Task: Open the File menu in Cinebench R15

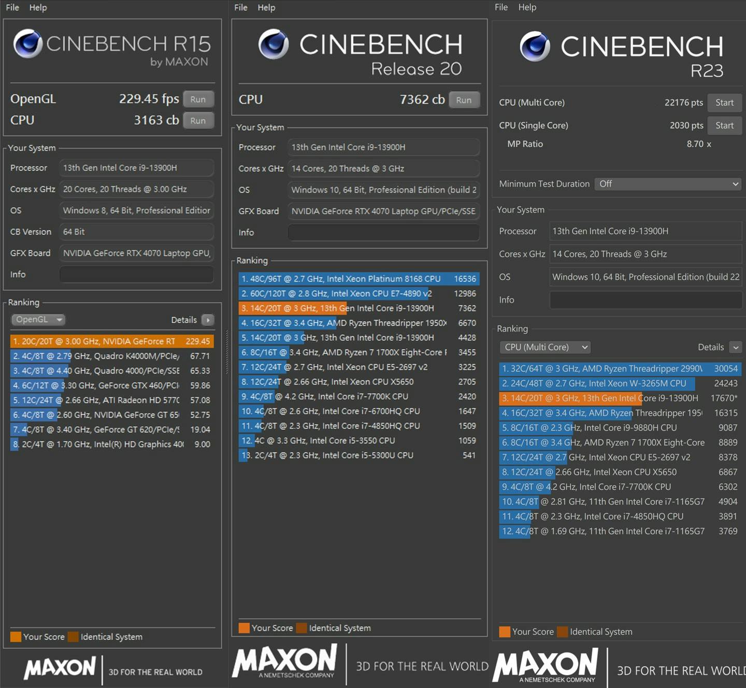Action: [12, 8]
